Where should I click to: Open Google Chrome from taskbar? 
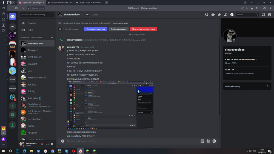[52, 151]
